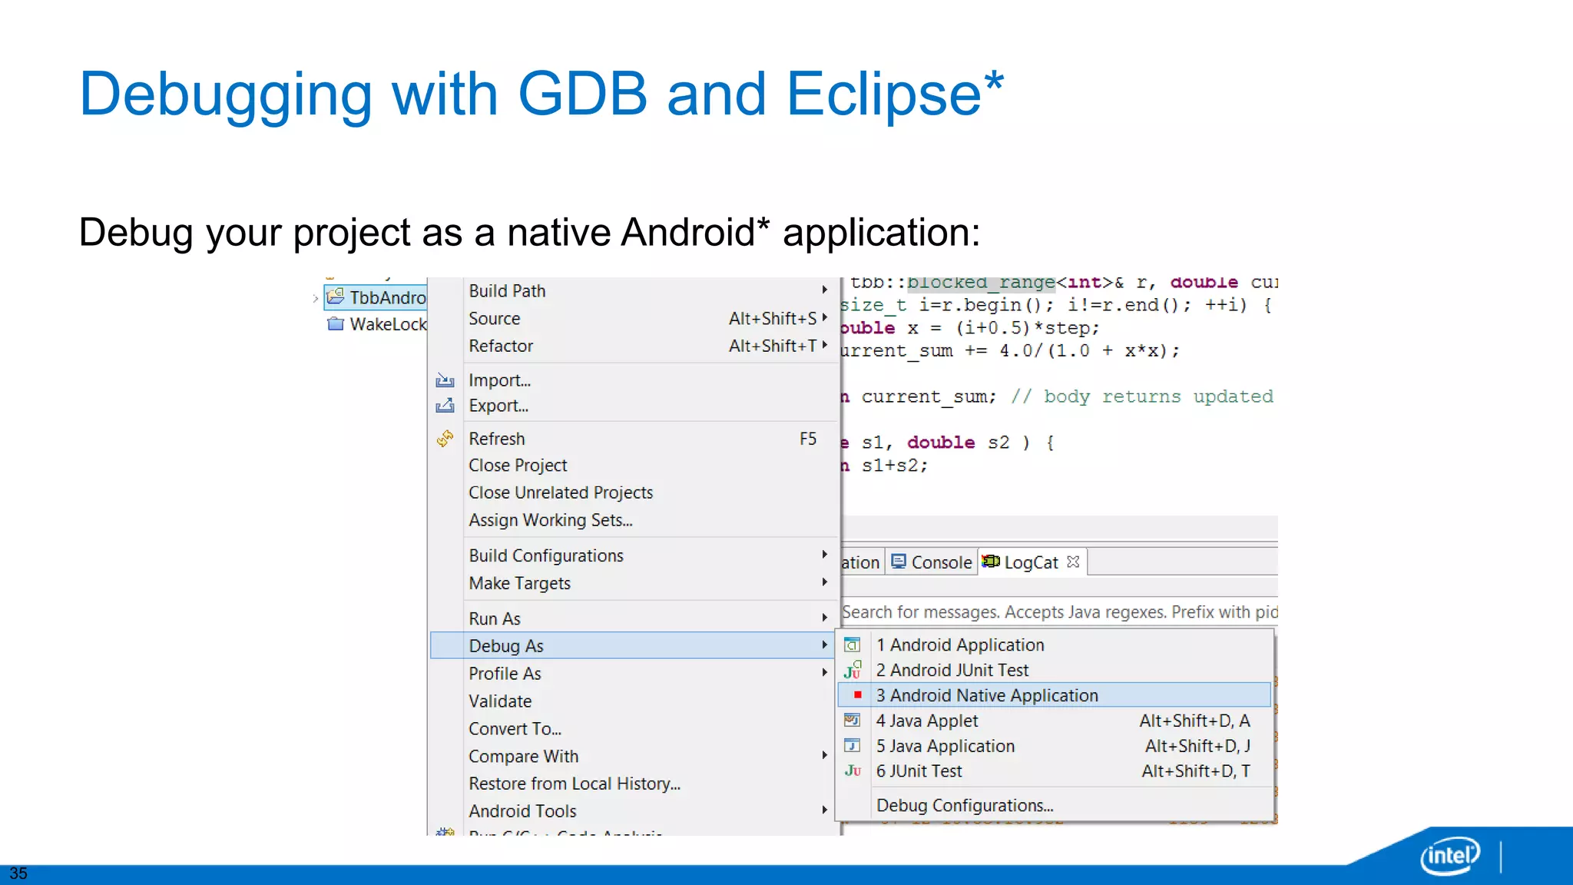
Task: Expand the Run As submenu arrow
Action: tap(824, 618)
